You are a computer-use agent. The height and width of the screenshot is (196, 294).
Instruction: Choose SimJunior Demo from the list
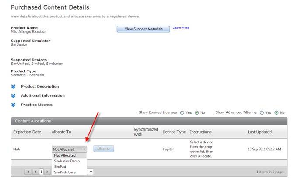point(66,161)
